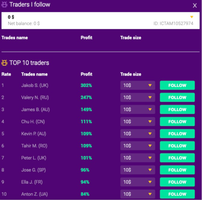This screenshot has width=202, height=200.
Task: Open trade size dropdown for James B. (AU)
Action: [138, 109]
